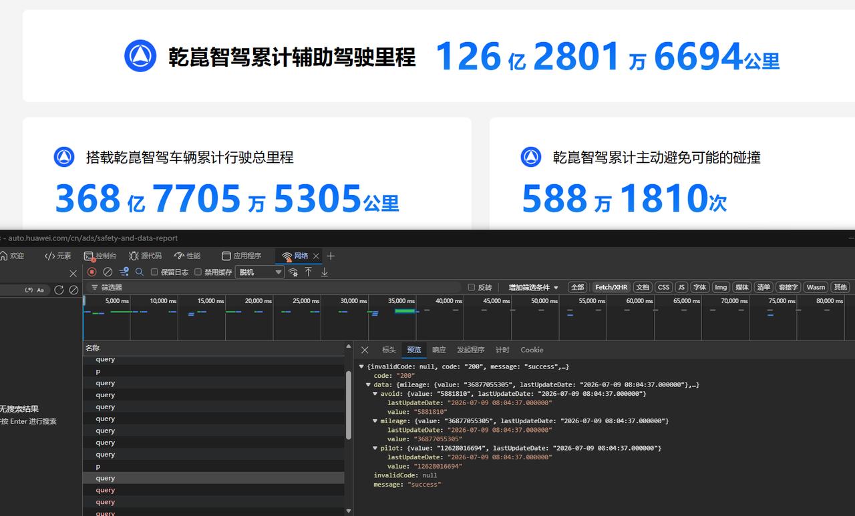Toggle match case (Aa) in search
Image resolution: width=855 pixels, height=516 pixels.
[40, 290]
